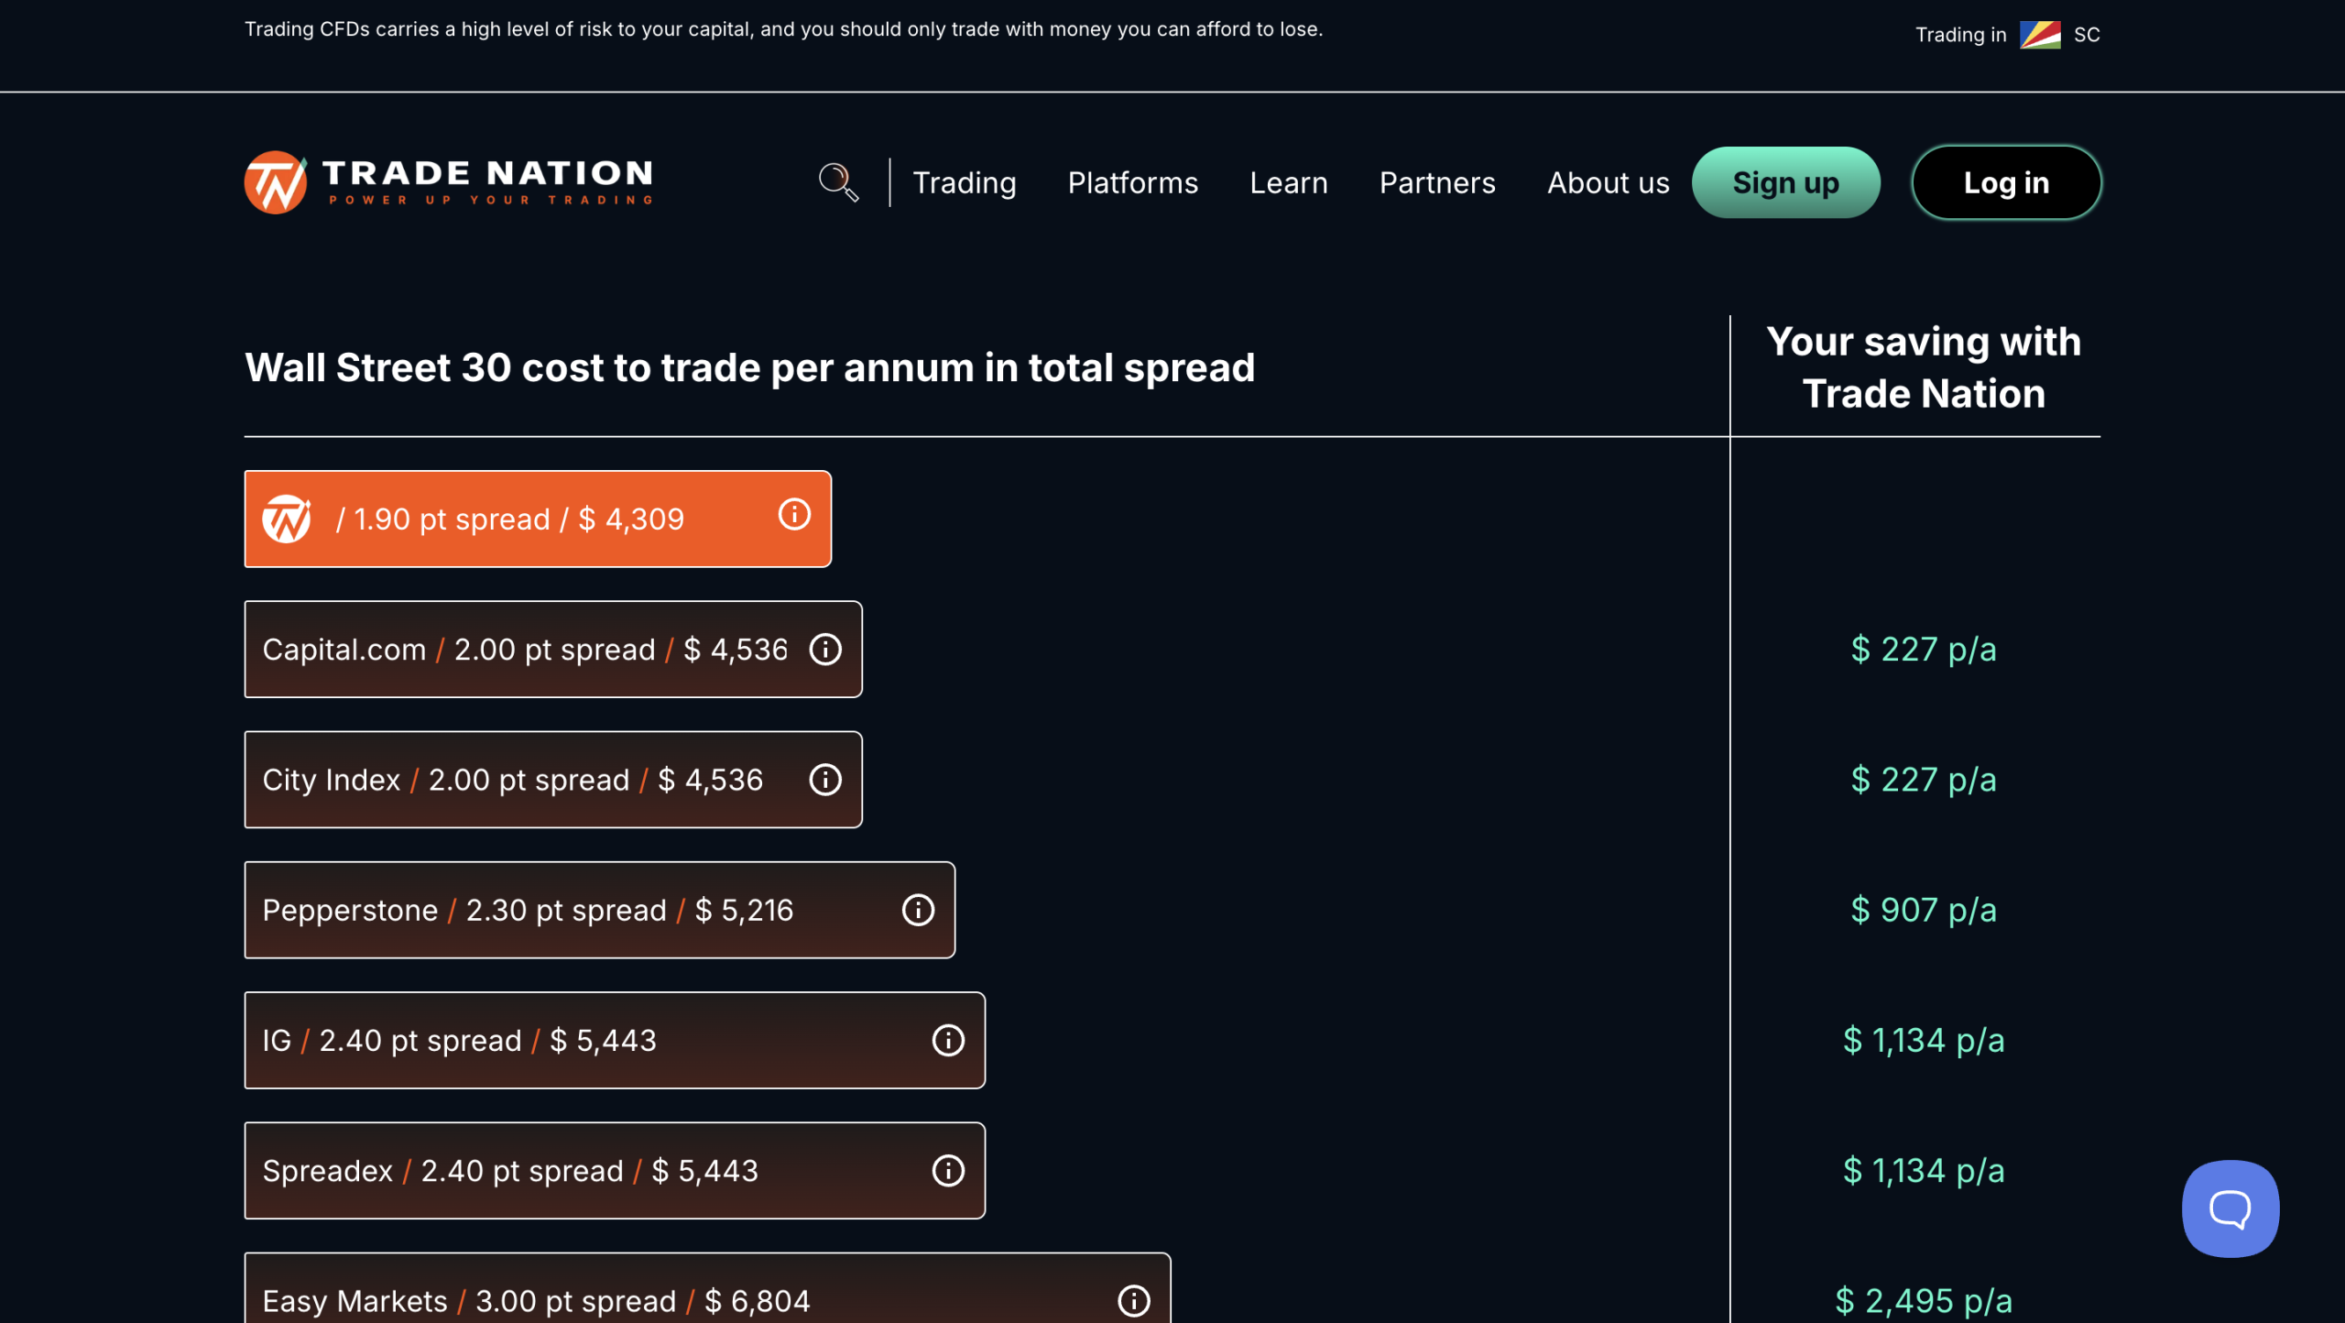Click IG row's $ 1,134 p/a saving
This screenshot has width=2345, height=1323.
click(x=1924, y=1040)
